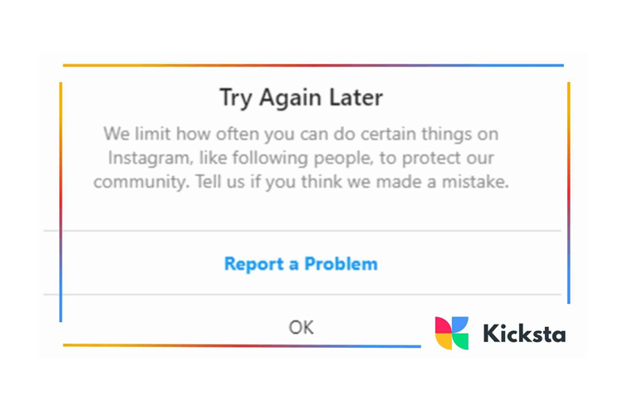Click the word "Later" in the title
Viewport: 623px width, 415px height.
tap(357, 97)
